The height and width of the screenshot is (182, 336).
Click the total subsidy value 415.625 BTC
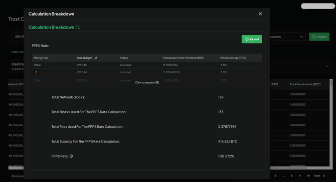(228, 141)
